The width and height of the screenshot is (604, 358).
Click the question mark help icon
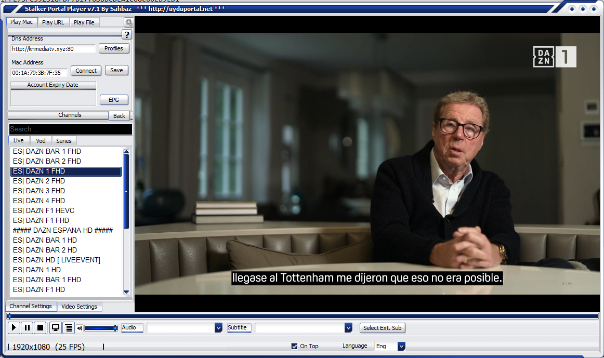click(x=127, y=35)
